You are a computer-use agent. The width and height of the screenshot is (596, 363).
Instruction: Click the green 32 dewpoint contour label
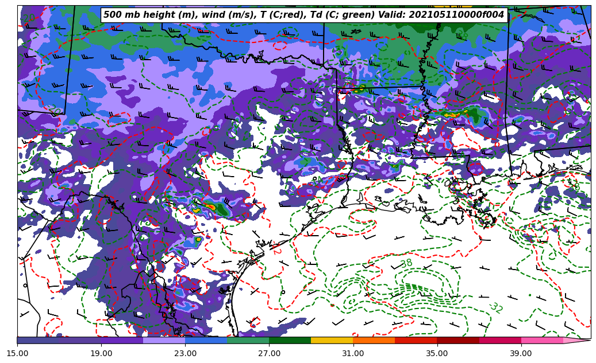[x=496, y=307]
